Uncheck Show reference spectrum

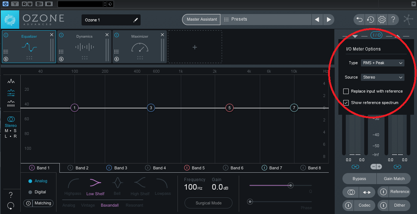coord(346,103)
